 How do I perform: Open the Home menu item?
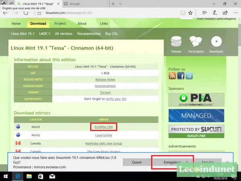pos(16,24)
